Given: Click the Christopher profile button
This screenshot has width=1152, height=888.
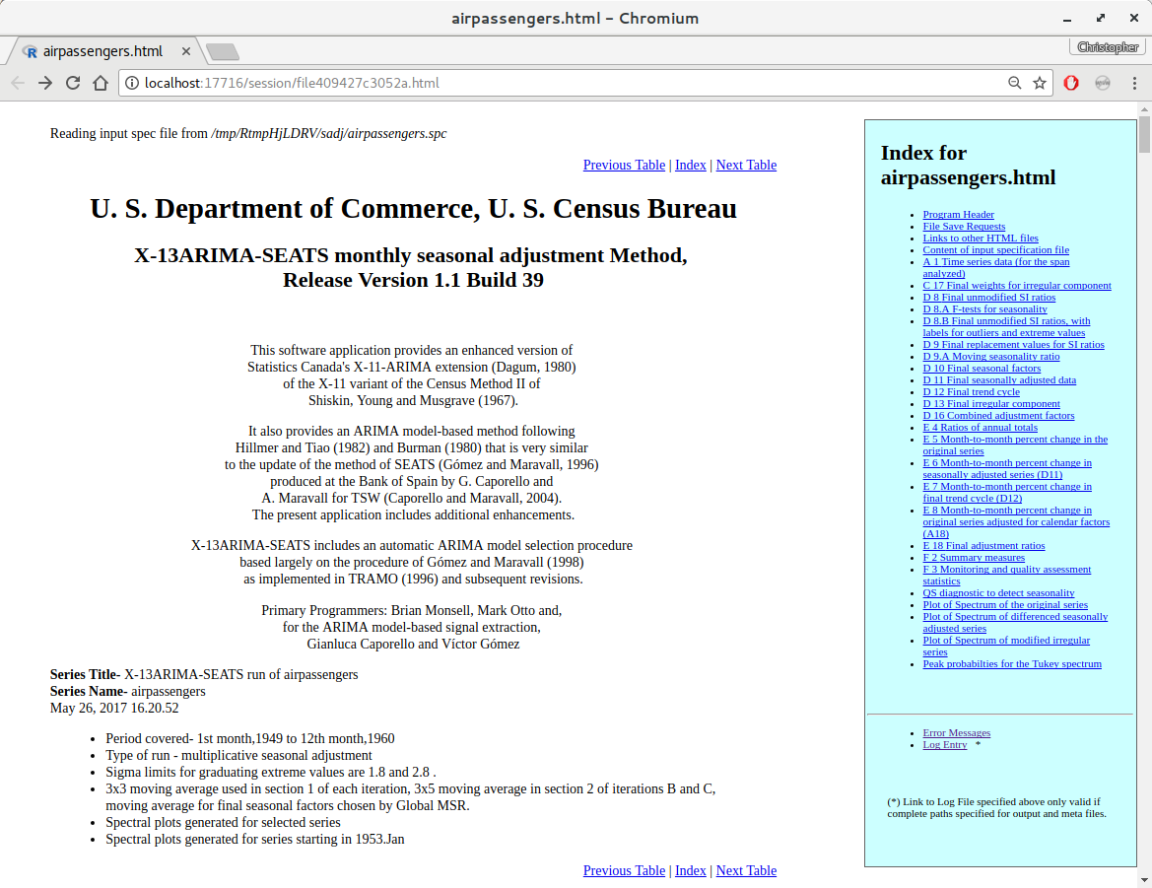Looking at the screenshot, I should pos(1108,47).
